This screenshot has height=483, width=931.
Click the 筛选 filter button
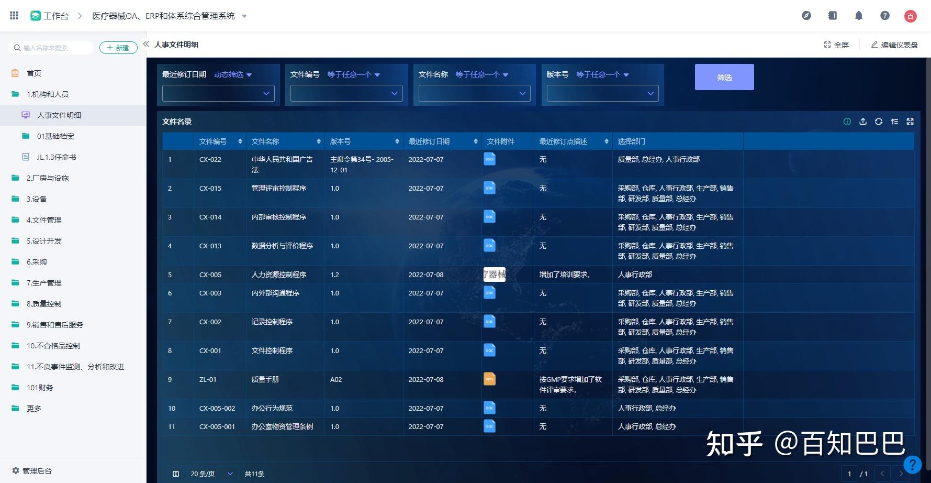(x=724, y=76)
